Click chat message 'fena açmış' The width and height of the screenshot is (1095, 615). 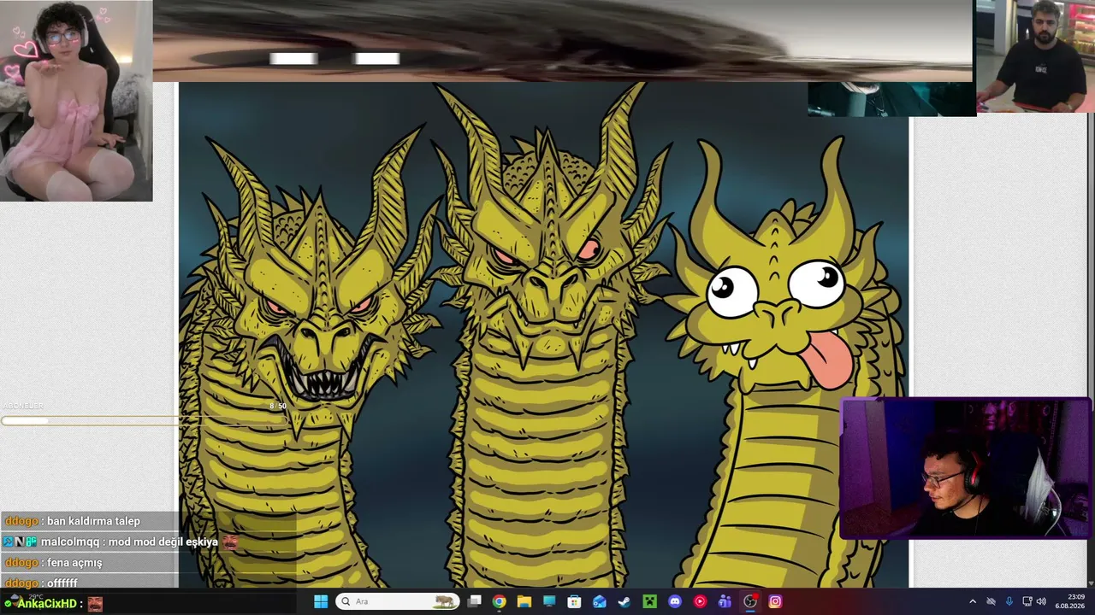74,563
